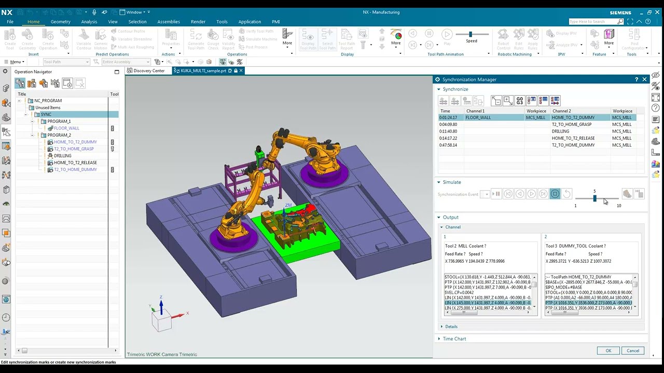Click the Cancel button

click(633, 351)
